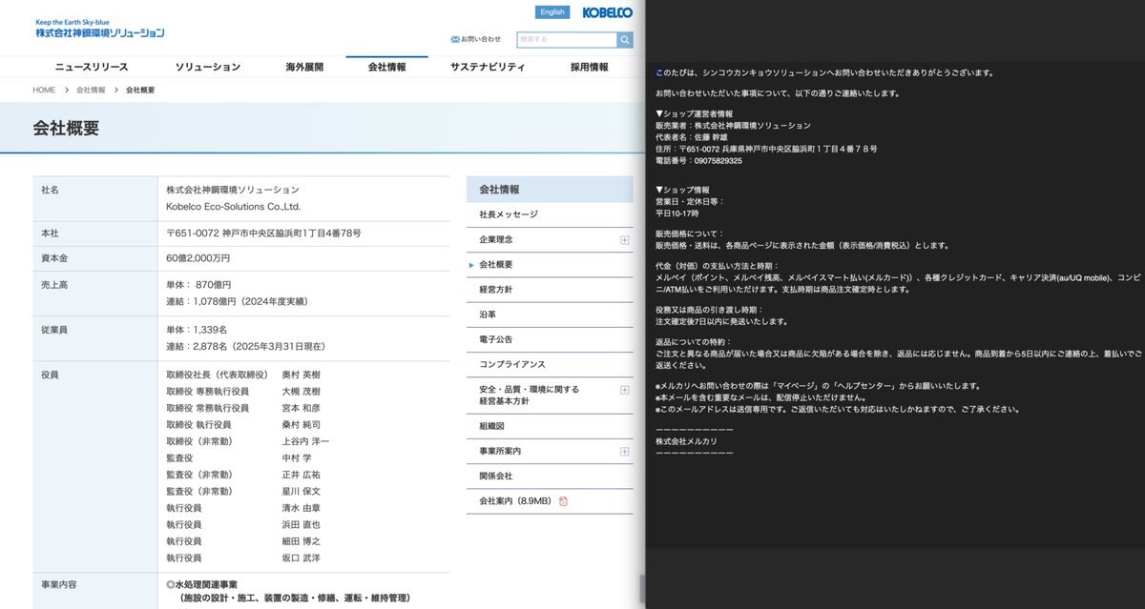
Task: Click Kobelco Eco-Solutions Co.,Ltd. company name text
Action: coord(234,206)
